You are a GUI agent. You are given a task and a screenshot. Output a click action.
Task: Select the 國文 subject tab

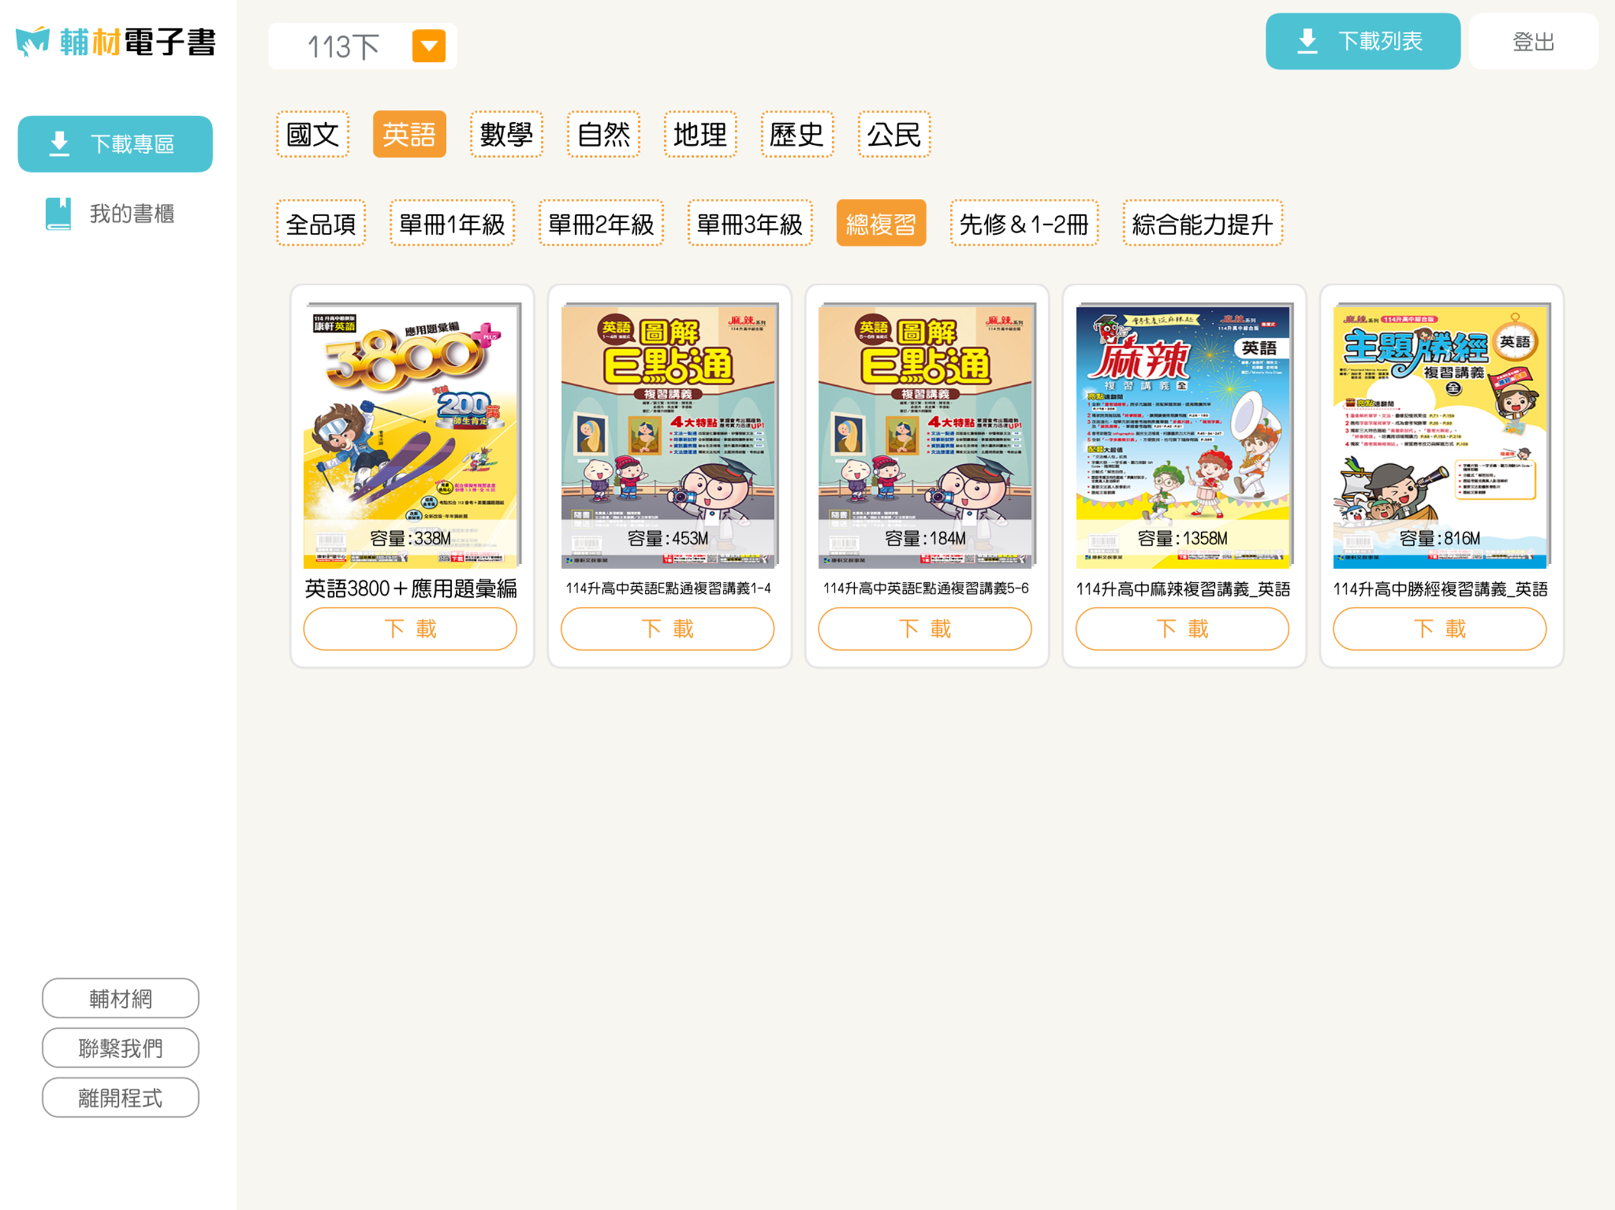click(x=313, y=134)
